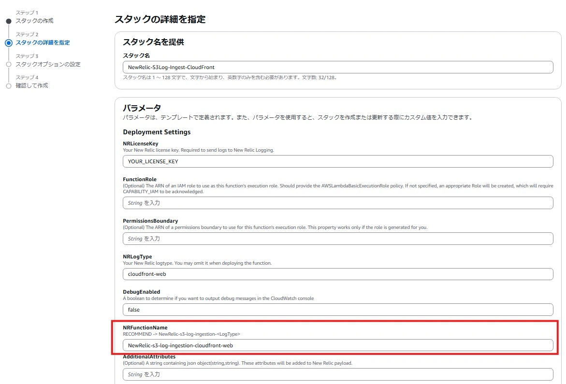Click the スタックの詳細を指定 page heading
Image resolution: width=566 pixels, height=384 pixels.
(x=160, y=19)
